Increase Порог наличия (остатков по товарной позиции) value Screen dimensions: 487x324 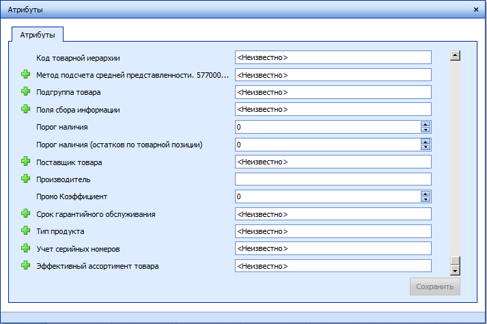pos(426,142)
